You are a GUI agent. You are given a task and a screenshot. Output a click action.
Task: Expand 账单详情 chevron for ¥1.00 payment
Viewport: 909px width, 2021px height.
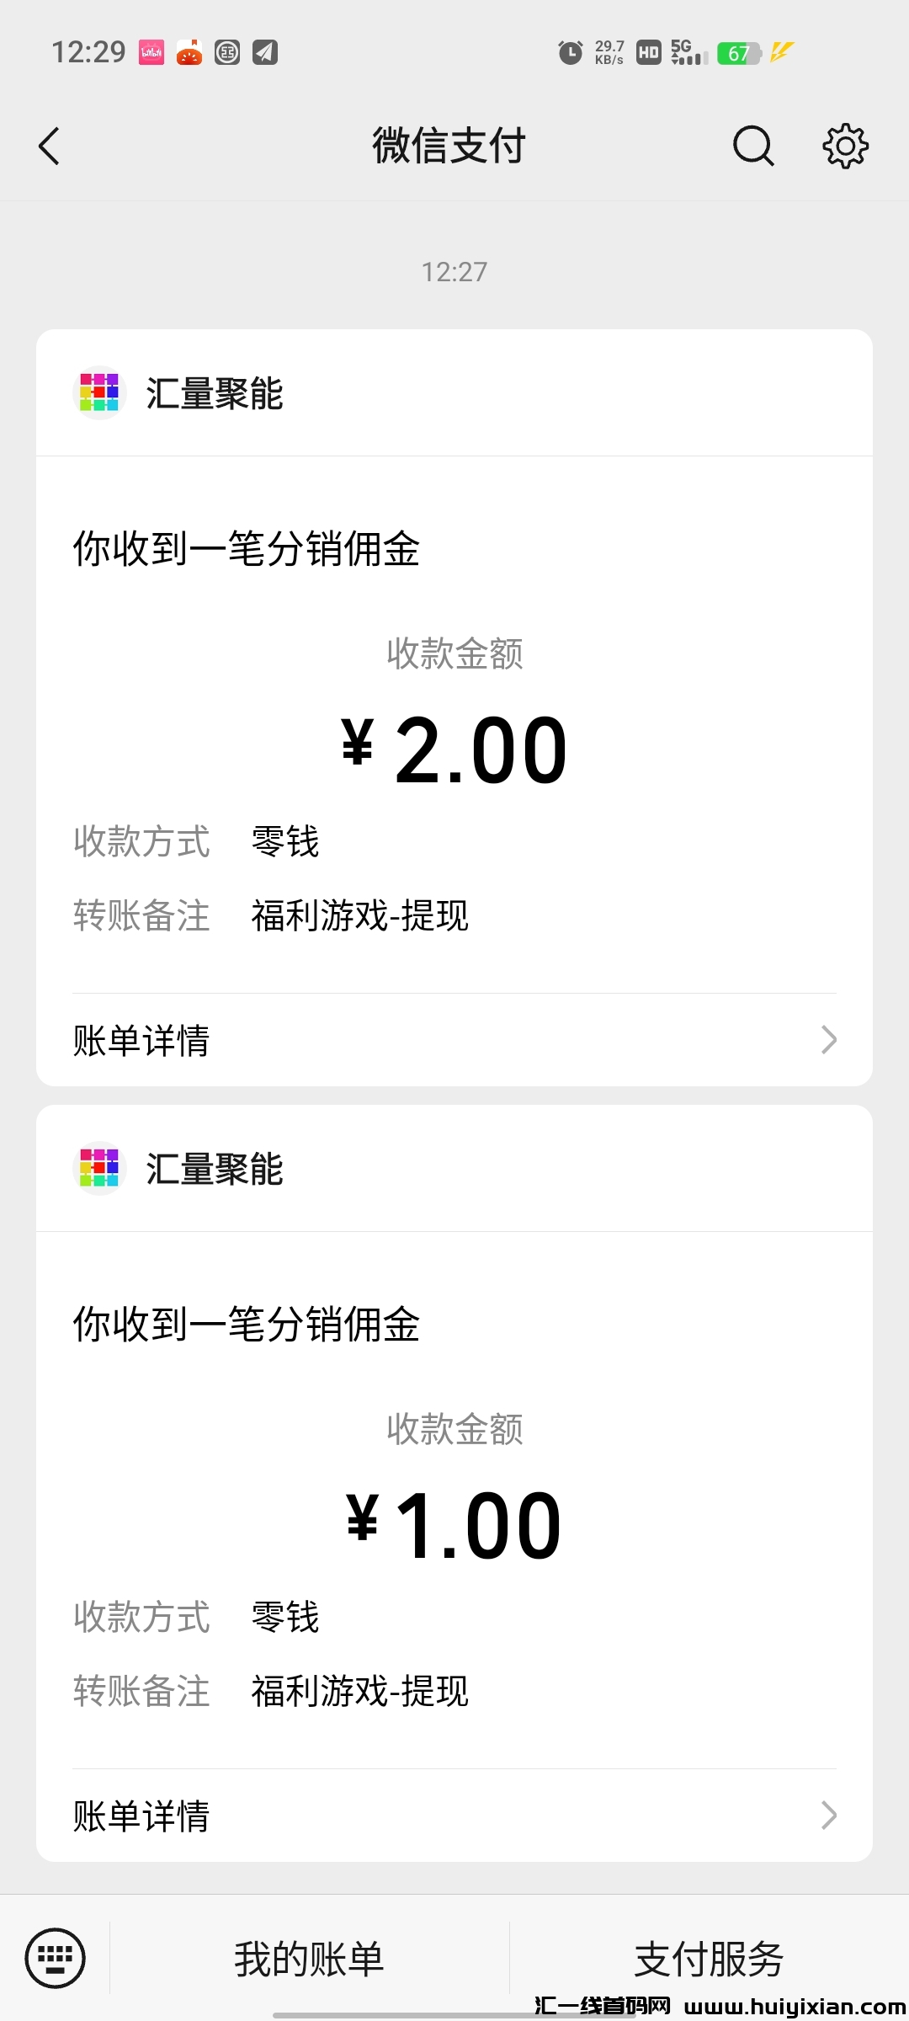point(829,1816)
